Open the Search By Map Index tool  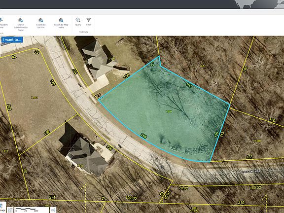[61, 23]
